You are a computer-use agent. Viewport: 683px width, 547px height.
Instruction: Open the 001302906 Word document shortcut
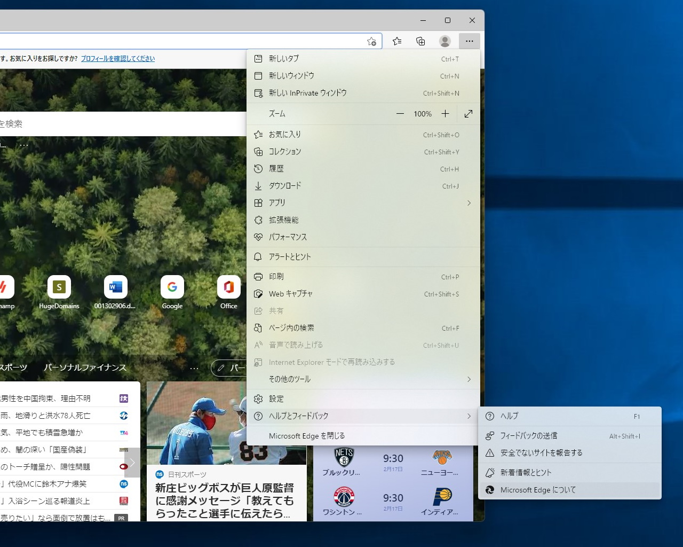(115, 287)
